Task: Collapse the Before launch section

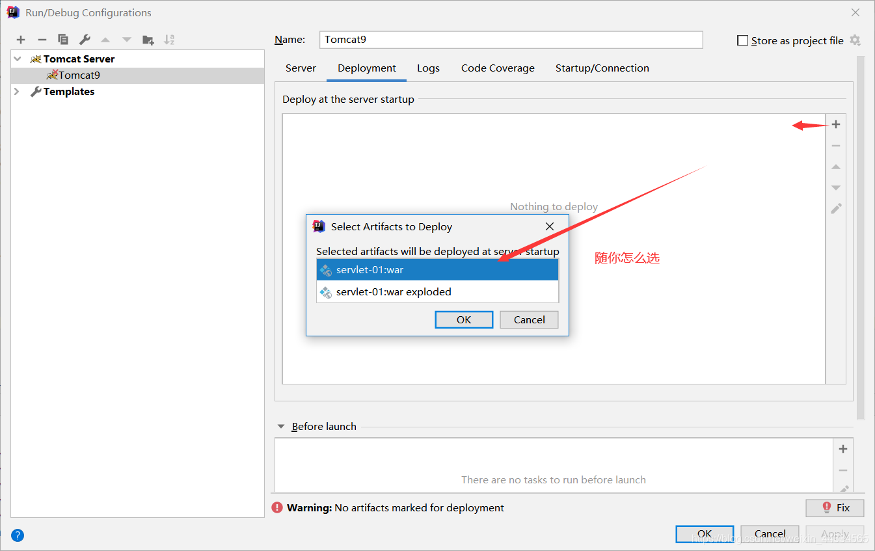Action: 281,427
